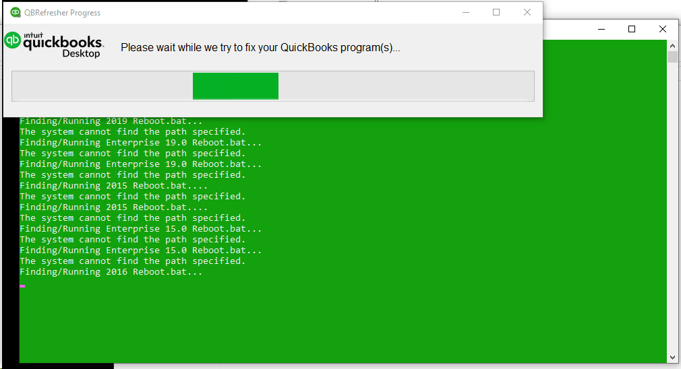Click the green progress bar indicator
Image resolution: width=681 pixels, height=369 pixels.
235,86
